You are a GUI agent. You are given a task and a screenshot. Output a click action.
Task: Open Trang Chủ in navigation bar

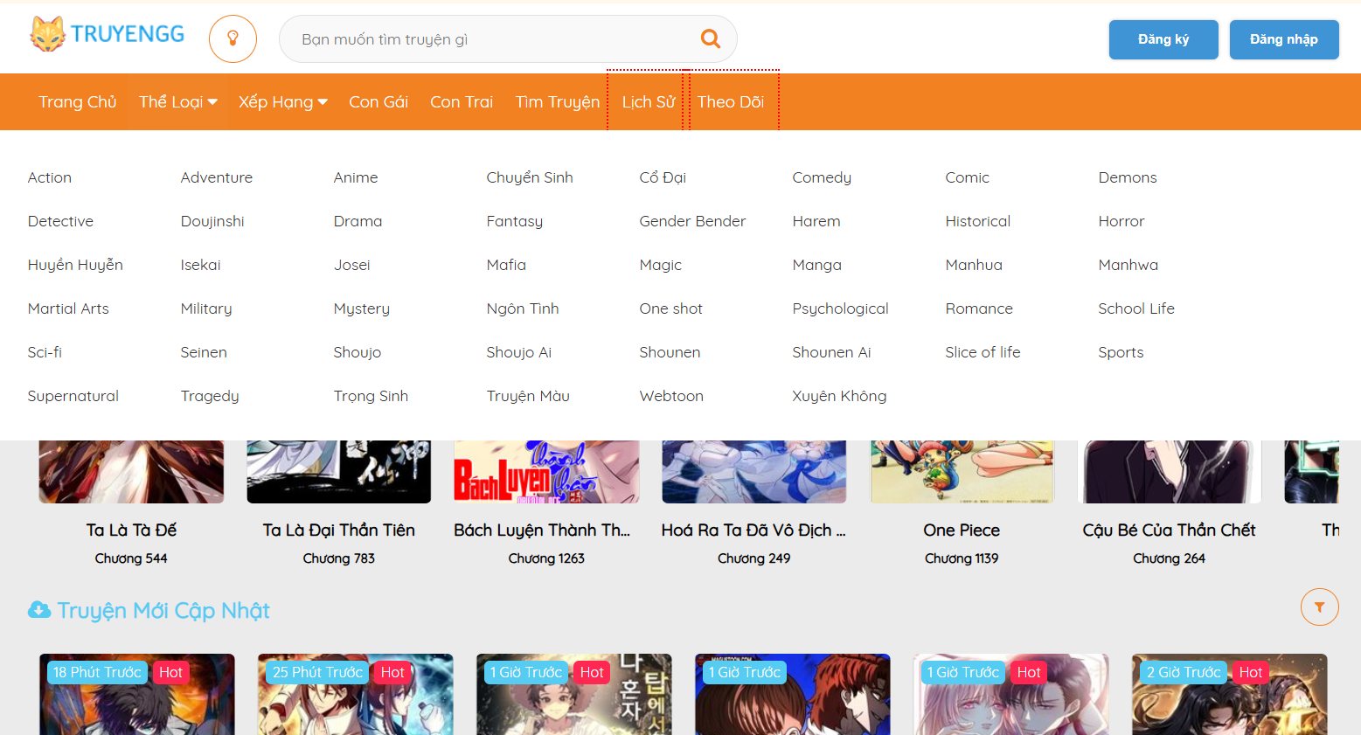point(77,102)
